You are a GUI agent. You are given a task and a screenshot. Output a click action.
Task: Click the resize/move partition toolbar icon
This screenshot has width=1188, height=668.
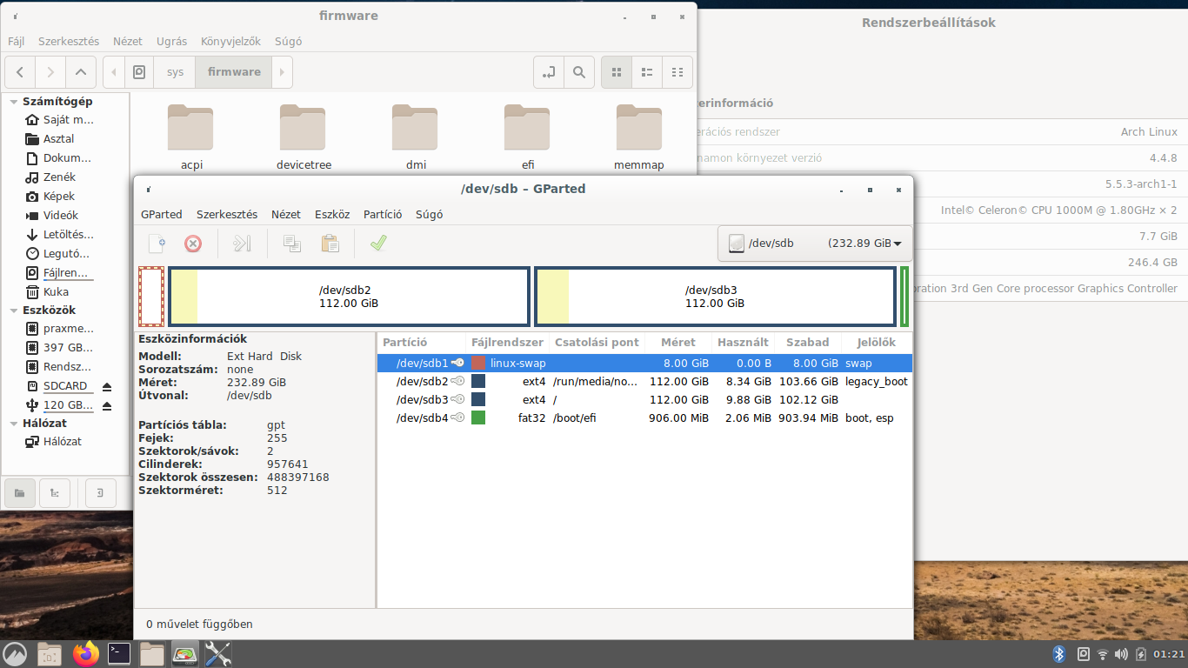pos(242,244)
